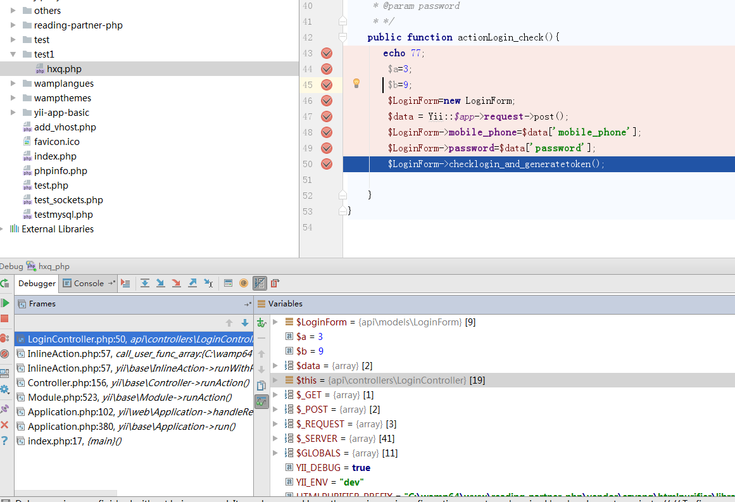
Task: Expand the $LoginForm variable node
Action: [275, 322]
